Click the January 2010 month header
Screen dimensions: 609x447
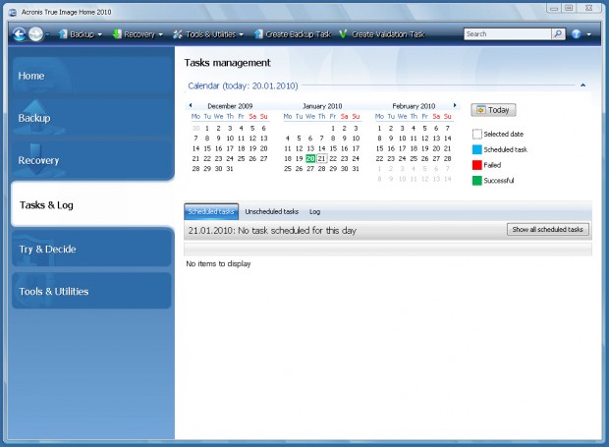[x=322, y=106]
